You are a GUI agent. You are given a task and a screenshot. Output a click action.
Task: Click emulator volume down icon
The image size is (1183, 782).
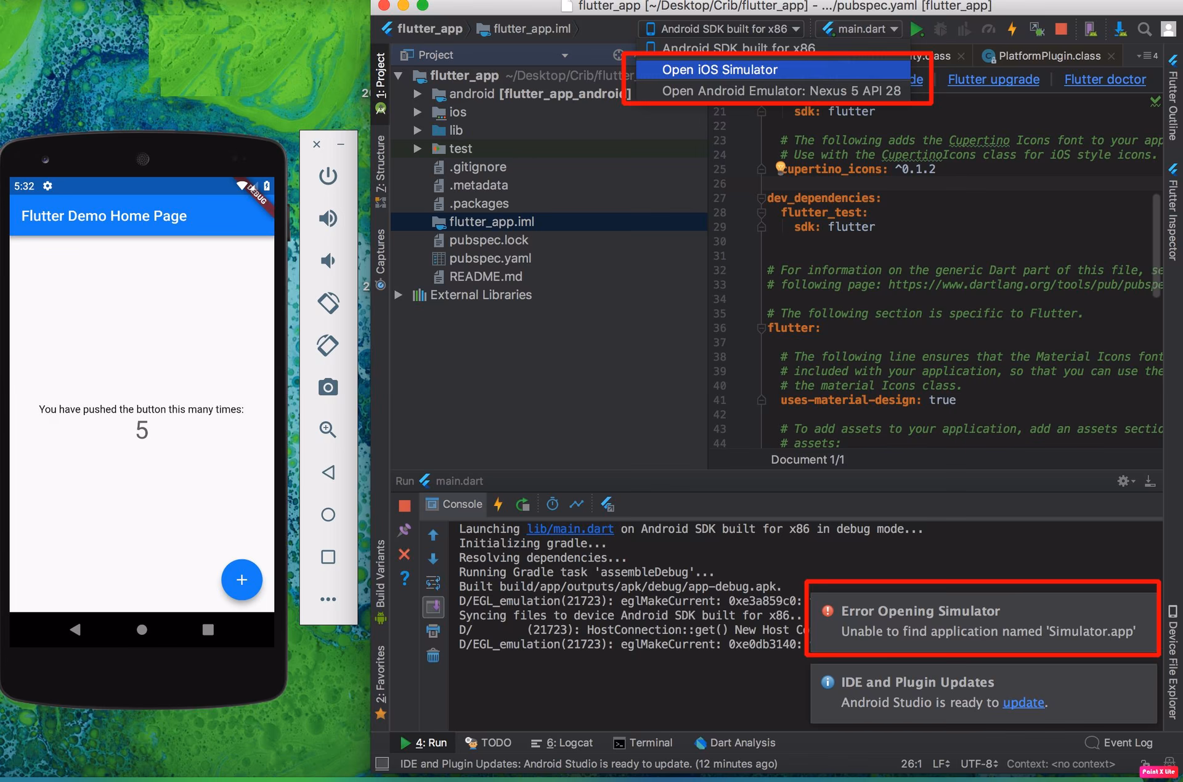(x=328, y=260)
